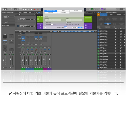This screenshot has height=114, width=127.
Task: Open the Editors with the scissors icon
Action: point(18,9)
